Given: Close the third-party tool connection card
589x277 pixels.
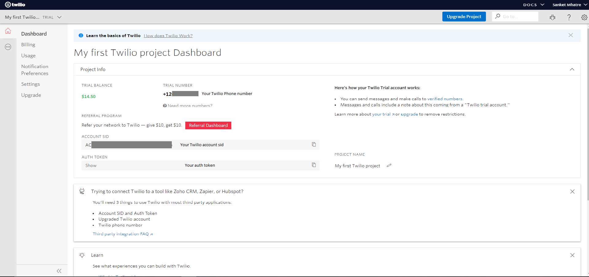Looking at the screenshot, I should (572, 192).
